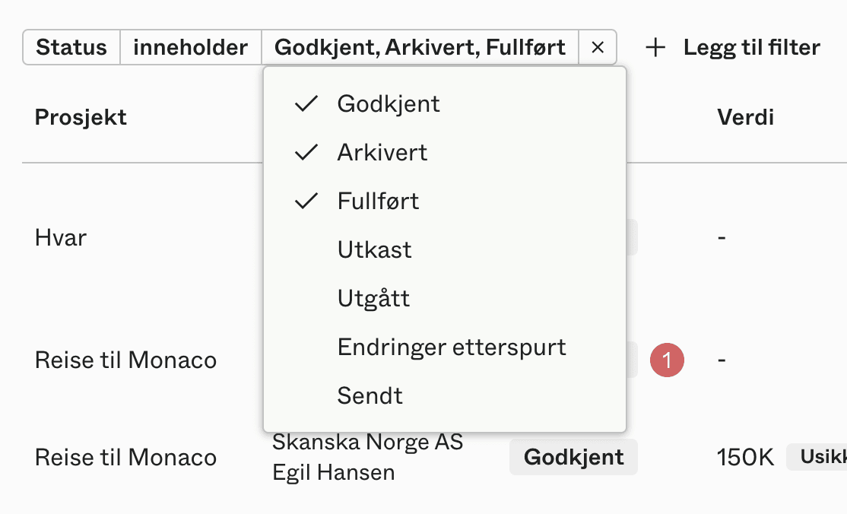This screenshot has width=847, height=514.
Task: Select Endringer etterspurt in the menu
Action: click(452, 347)
